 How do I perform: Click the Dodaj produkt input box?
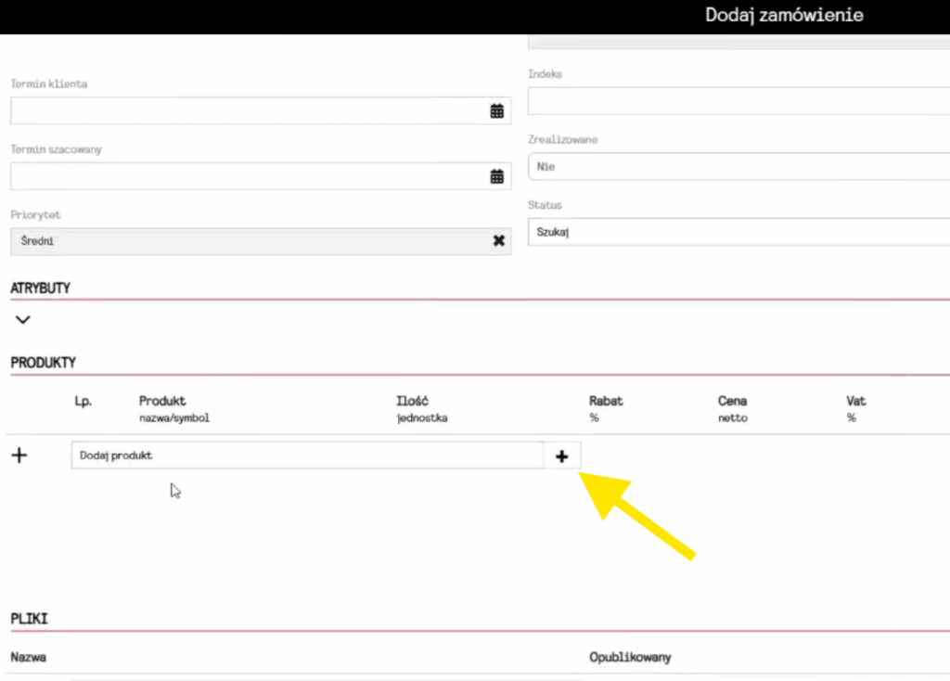(x=306, y=456)
